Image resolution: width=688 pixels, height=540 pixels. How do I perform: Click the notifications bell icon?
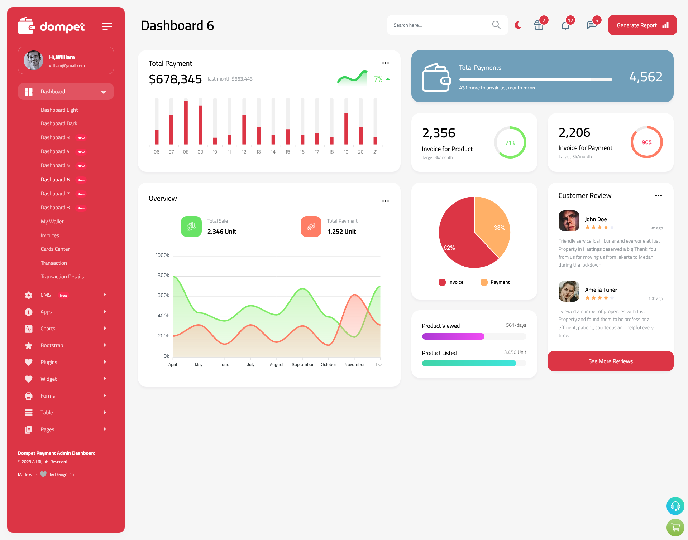(x=566, y=25)
